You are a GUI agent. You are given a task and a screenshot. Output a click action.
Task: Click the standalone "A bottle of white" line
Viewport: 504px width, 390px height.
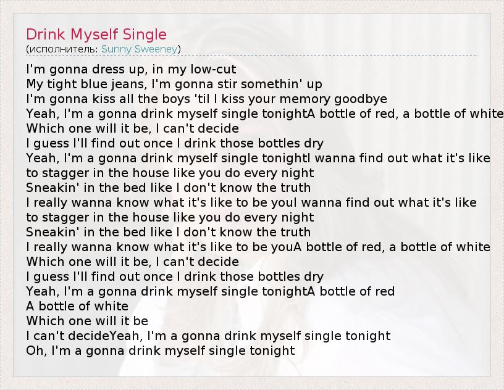[x=77, y=306]
